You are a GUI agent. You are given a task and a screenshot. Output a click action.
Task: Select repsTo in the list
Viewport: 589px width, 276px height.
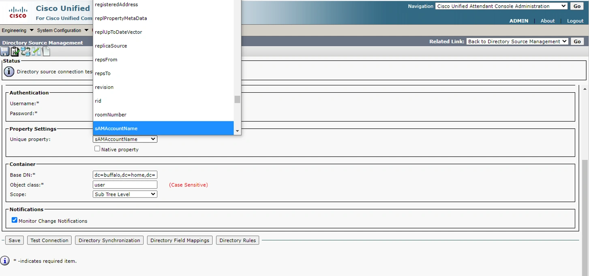163,73
